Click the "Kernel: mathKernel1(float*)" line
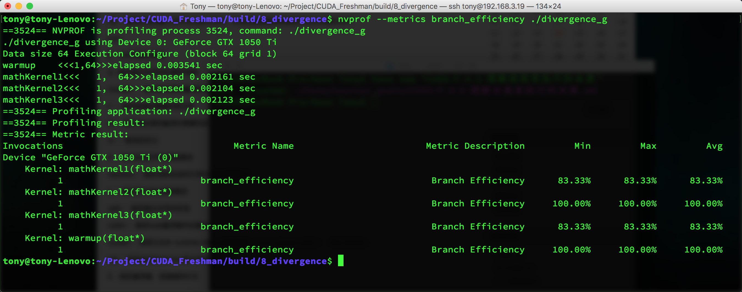This screenshot has width=742, height=292. point(98,169)
